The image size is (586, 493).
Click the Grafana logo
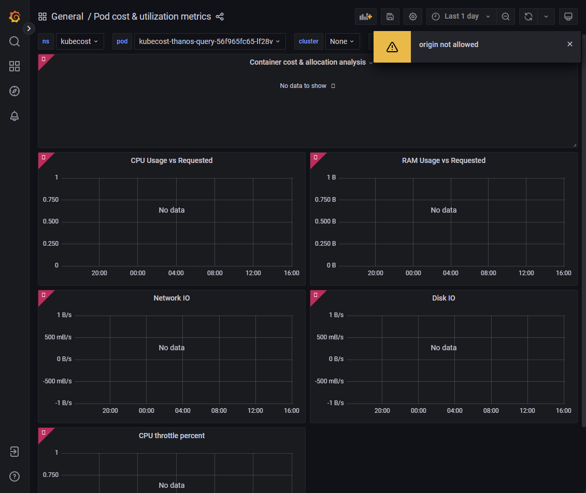14,17
